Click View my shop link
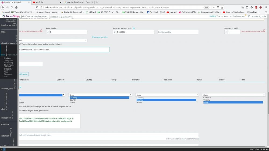 click(x=222, y=16)
